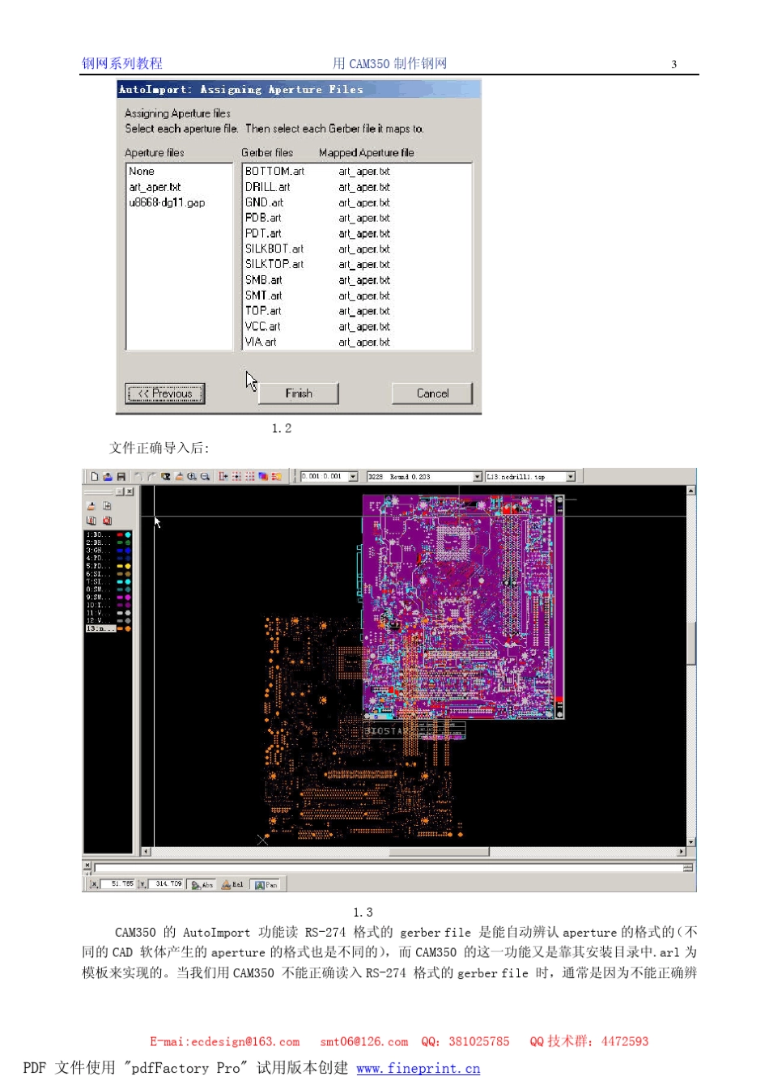769x1089 pixels.
Task: Click the command line input bar
Action: pos(389,867)
